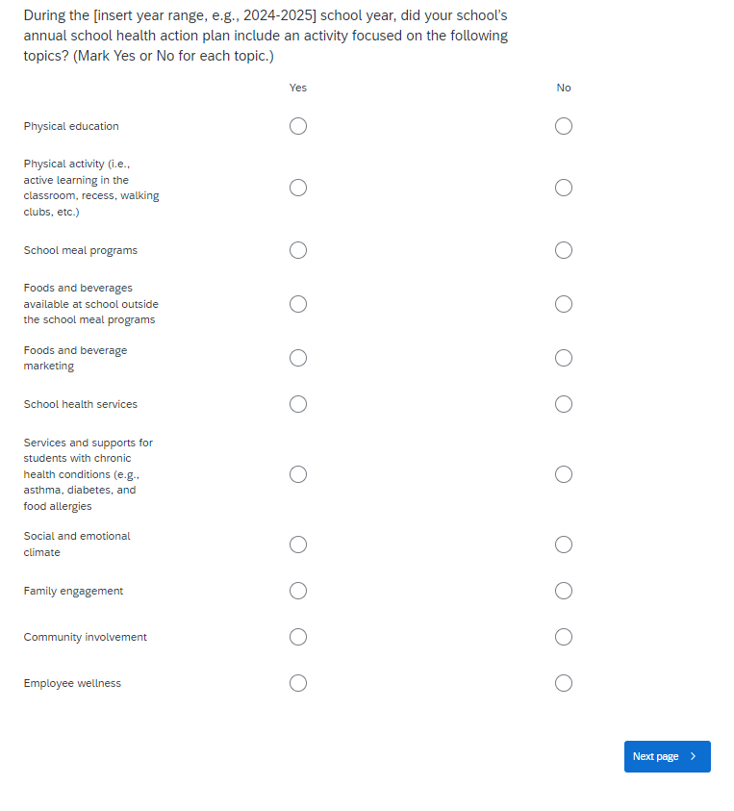Select Yes for Social and emotional climate
Viewport: 734px width, 811px height.
coord(298,545)
